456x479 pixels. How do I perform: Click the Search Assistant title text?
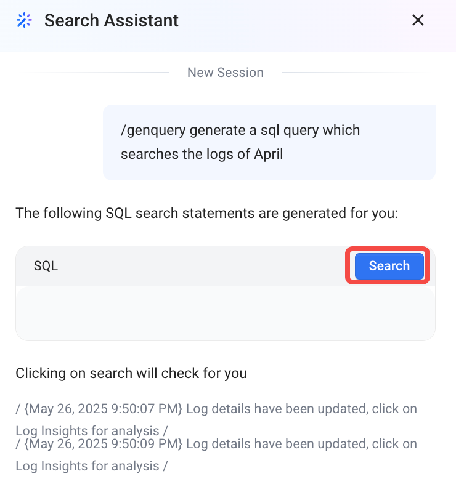pos(112,20)
